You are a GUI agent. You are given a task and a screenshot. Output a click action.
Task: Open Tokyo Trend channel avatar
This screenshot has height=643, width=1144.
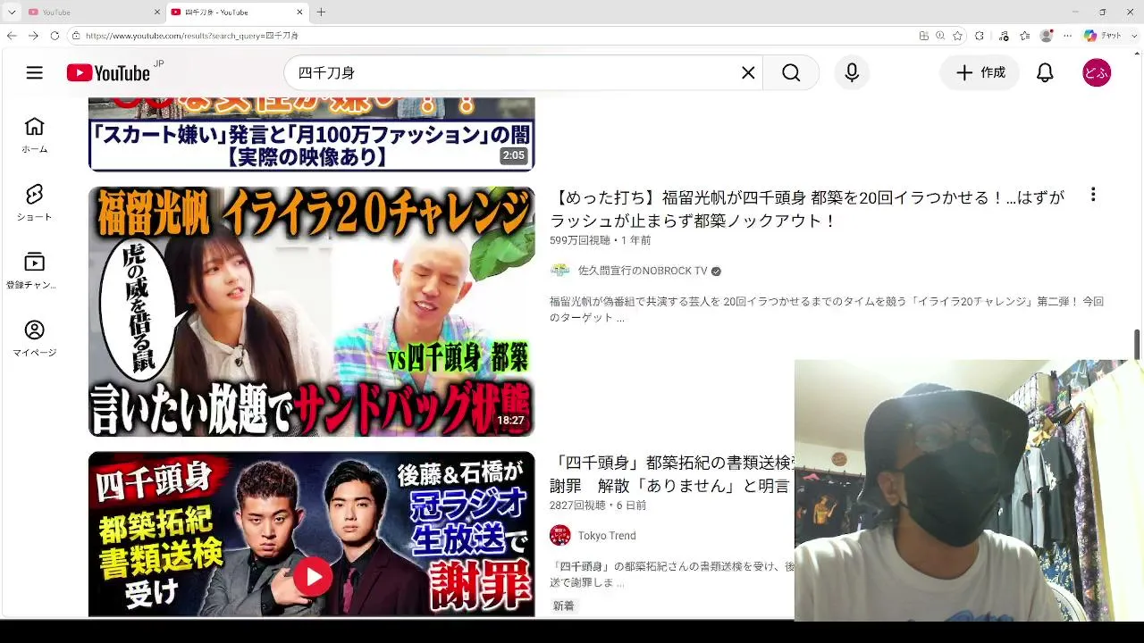560,536
